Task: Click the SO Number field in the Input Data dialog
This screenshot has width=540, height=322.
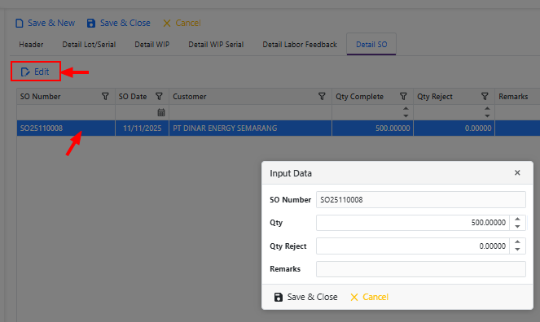Action: tap(421, 200)
